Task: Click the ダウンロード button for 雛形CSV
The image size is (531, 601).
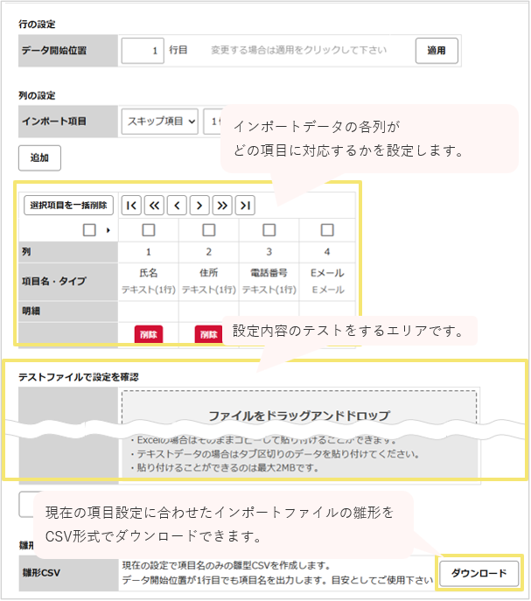Action: tap(479, 573)
